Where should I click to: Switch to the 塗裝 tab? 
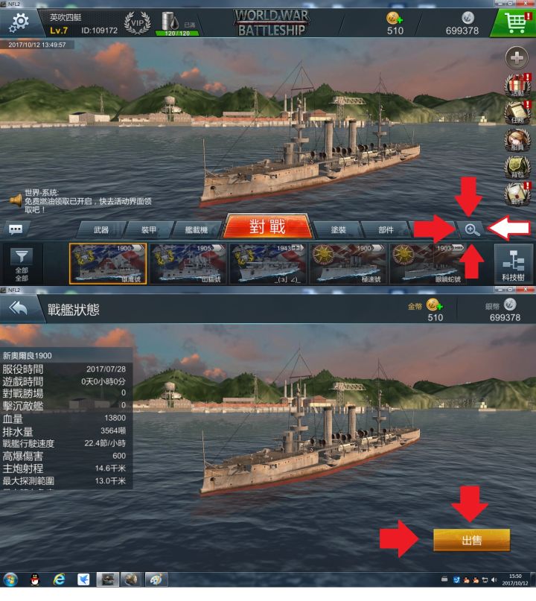(338, 229)
